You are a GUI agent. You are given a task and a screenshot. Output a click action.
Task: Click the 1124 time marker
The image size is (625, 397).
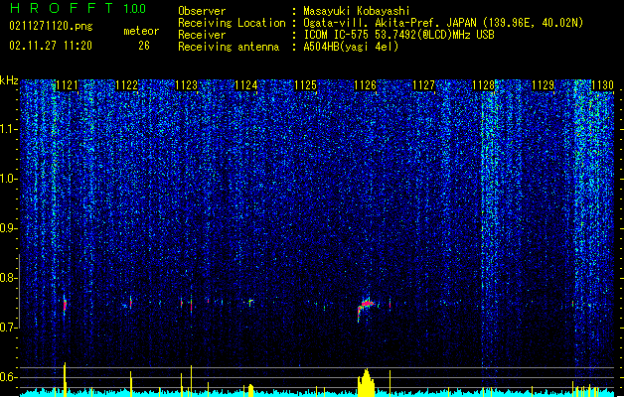[x=246, y=85]
